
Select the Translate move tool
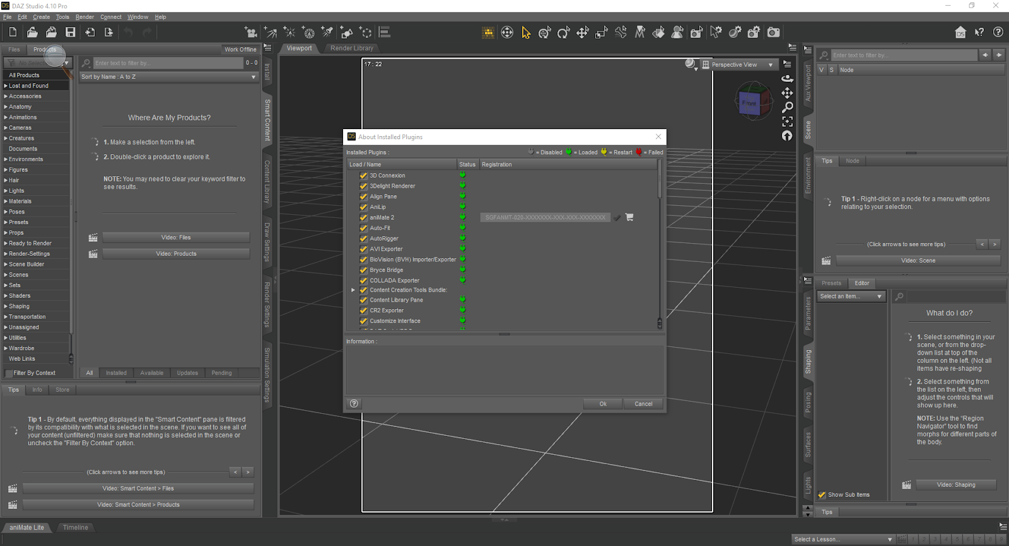(583, 32)
